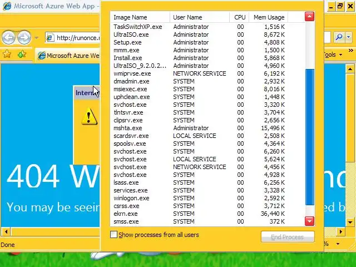
Task: Select the Setup.exe process row
Action: (207, 42)
